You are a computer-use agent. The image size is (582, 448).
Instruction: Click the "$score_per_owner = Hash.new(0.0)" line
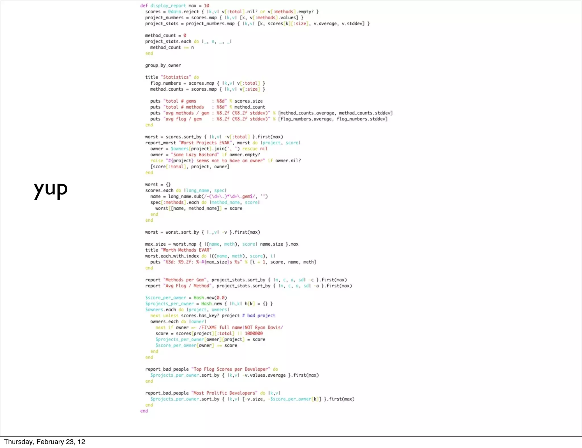(186, 298)
